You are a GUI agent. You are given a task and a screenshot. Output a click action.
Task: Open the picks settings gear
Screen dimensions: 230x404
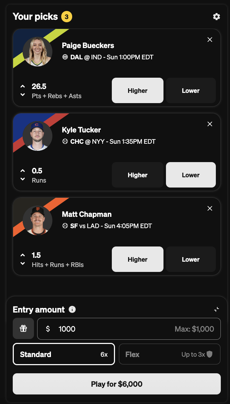click(x=216, y=17)
